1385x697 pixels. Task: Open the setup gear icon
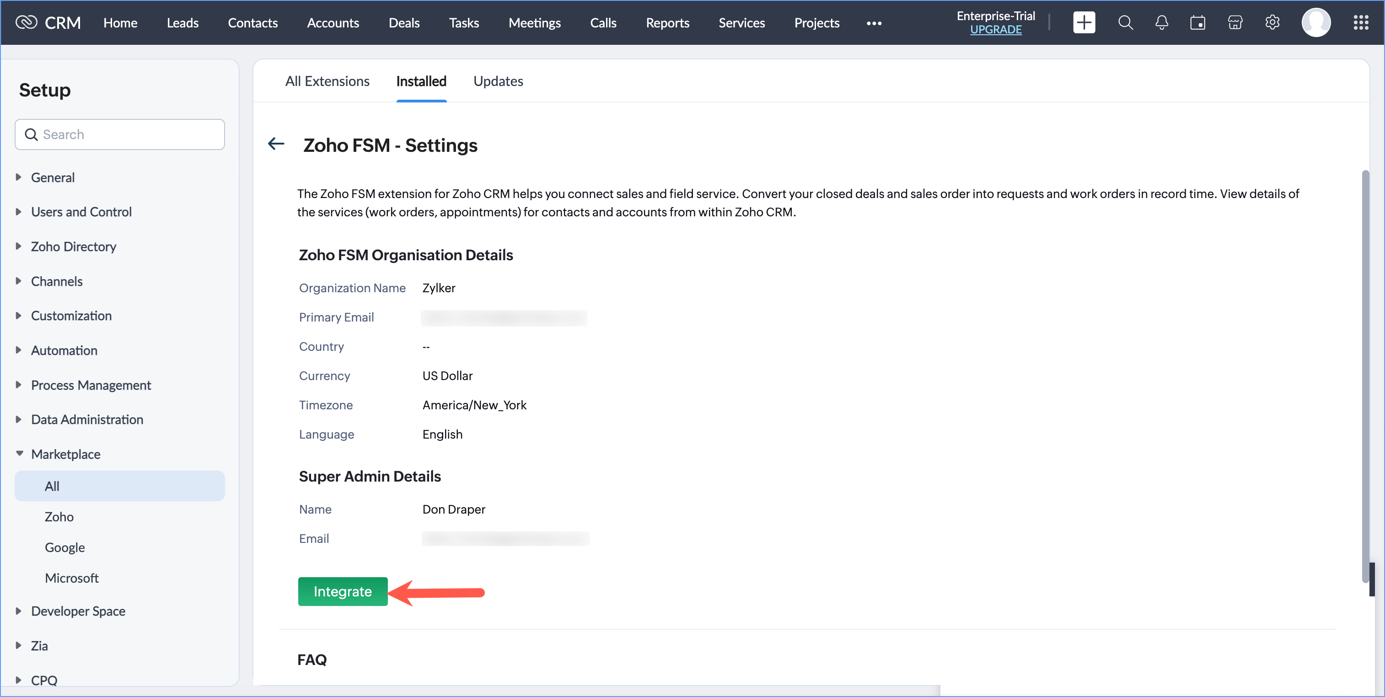(x=1272, y=22)
